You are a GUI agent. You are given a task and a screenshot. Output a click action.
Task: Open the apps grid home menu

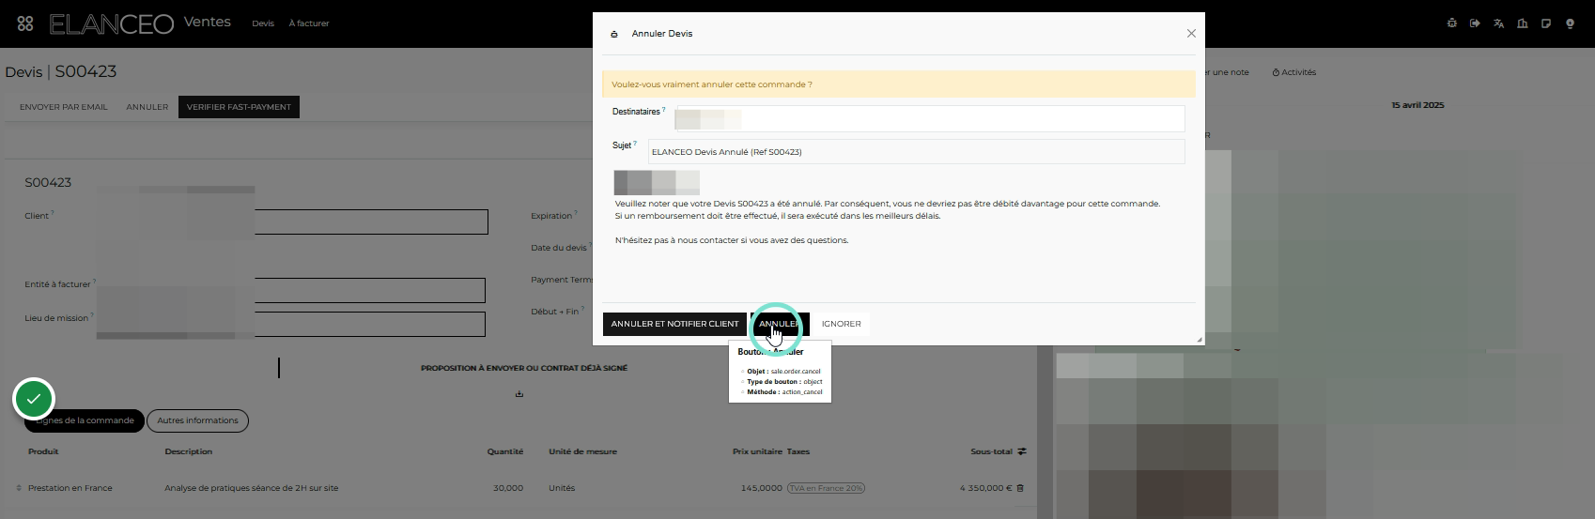point(25,23)
